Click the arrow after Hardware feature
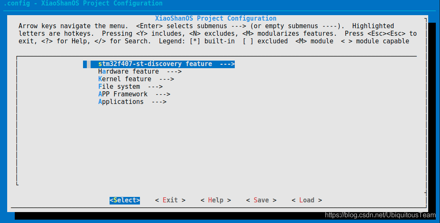This screenshot has width=440, height=223. 174,72
